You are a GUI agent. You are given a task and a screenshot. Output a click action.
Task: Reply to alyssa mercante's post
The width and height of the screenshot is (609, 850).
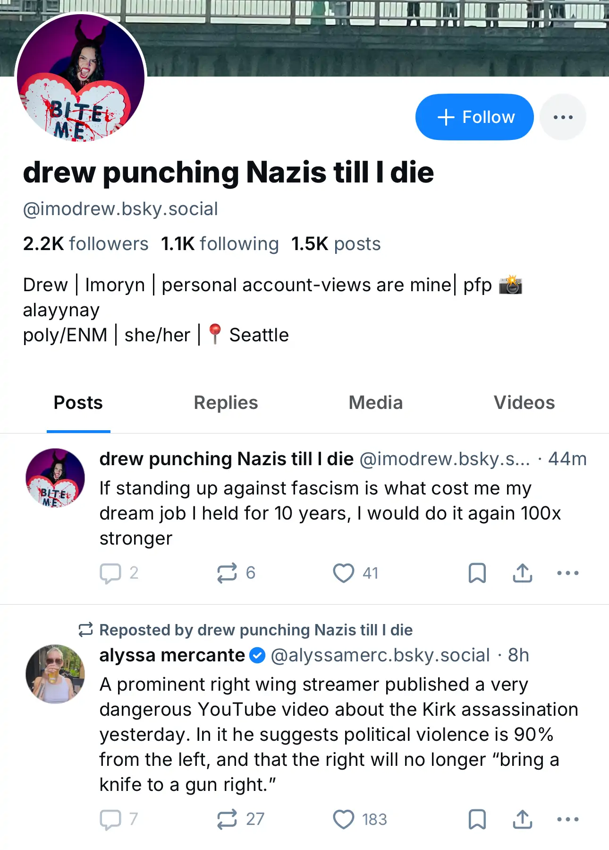click(x=119, y=819)
